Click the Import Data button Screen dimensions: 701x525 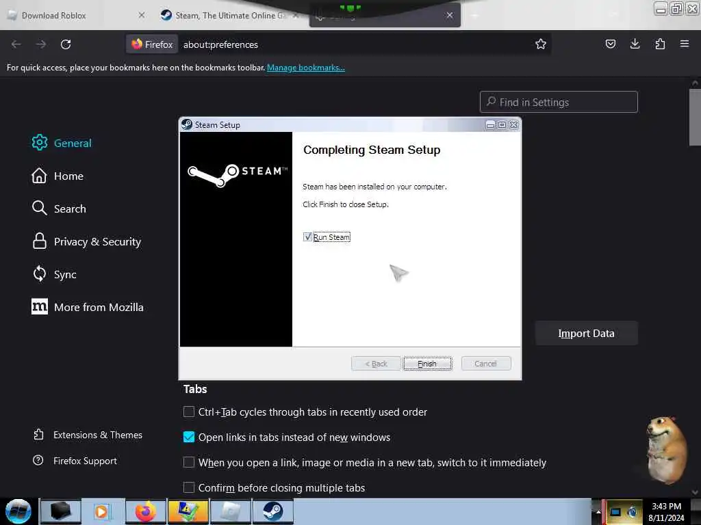coord(586,333)
